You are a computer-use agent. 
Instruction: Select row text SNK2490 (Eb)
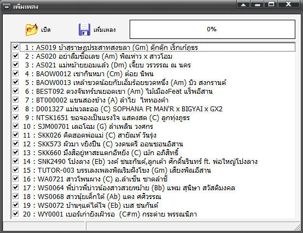click(x=141, y=162)
